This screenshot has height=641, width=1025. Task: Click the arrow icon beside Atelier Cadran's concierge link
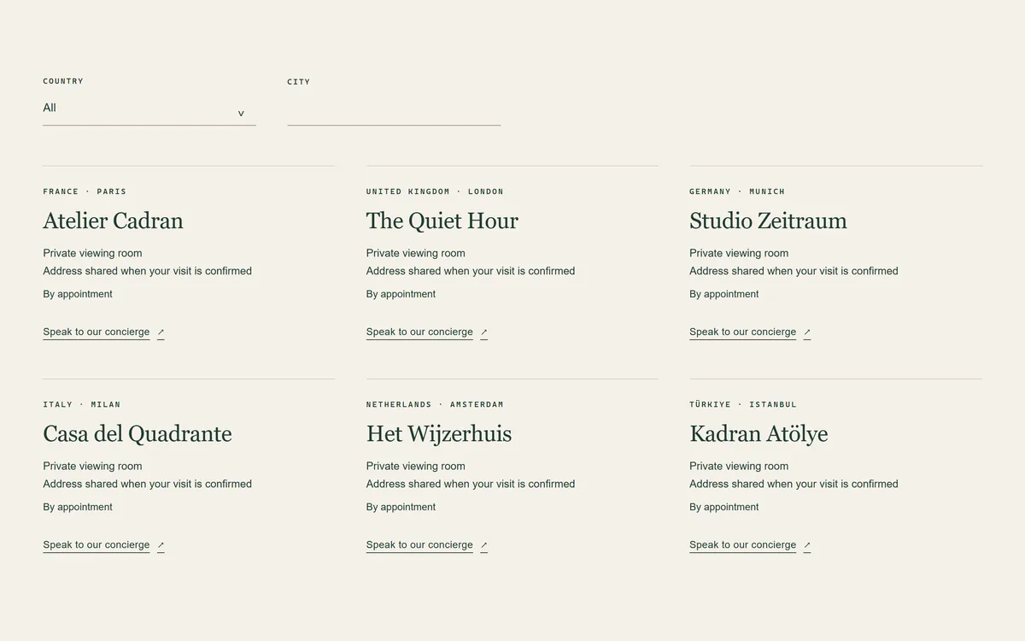tap(161, 332)
